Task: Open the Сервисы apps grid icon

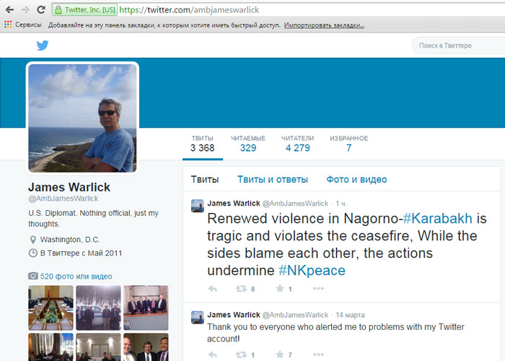Action: [x=8, y=25]
